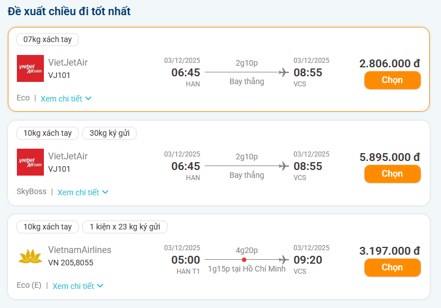Image resolution: width=441 pixels, height=308 pixels.
Task: Expand Xem chi tiết for Vietnam Airlines flight
Action: (78, 286)
